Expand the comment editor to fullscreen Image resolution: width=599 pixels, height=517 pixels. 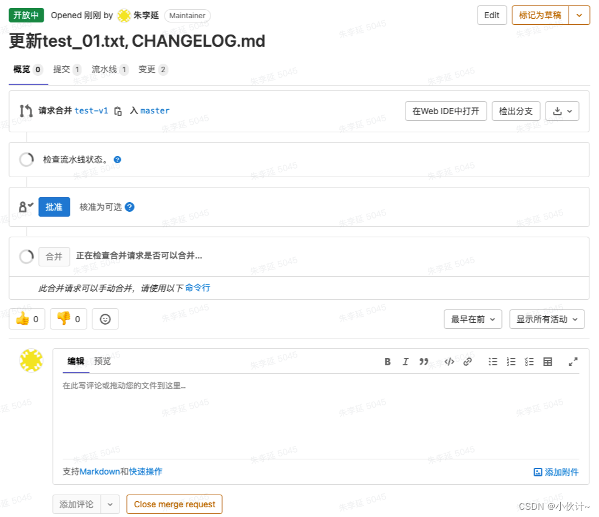[x=573, y=361]
